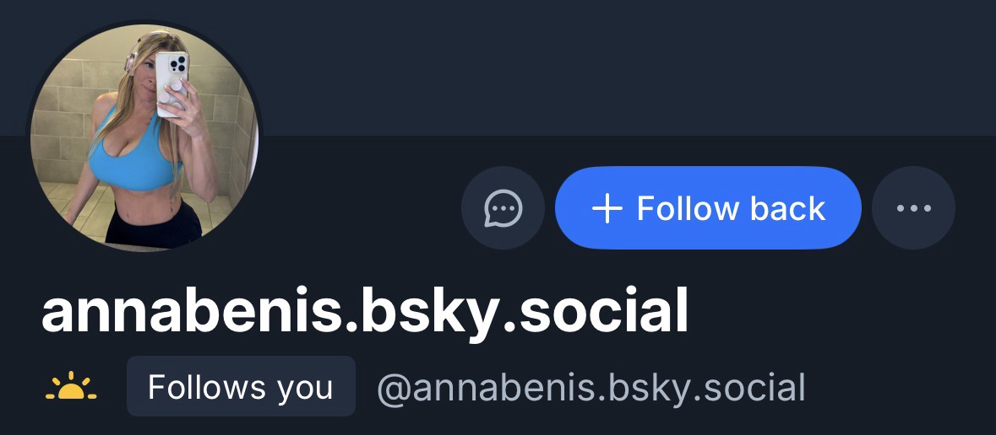The image size is (996, 435).
Task: Select the sun emoji beside Follows you
Action: click(69, 388)
